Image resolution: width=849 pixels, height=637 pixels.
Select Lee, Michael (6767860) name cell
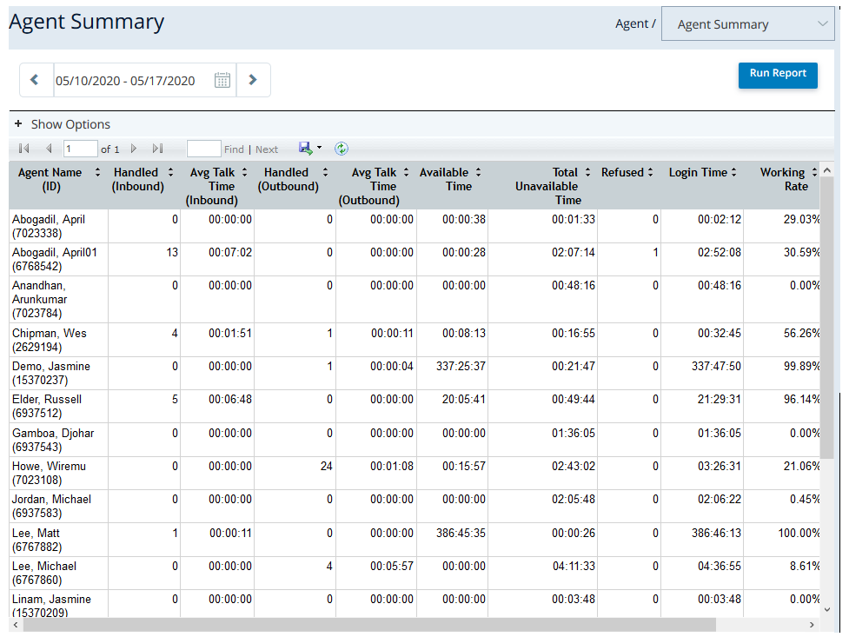pos(58,573)
